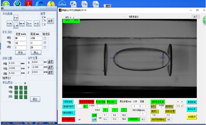Untick the Y轴 axis selection checkbox
The image size is (206, 125).
(45, 42)
